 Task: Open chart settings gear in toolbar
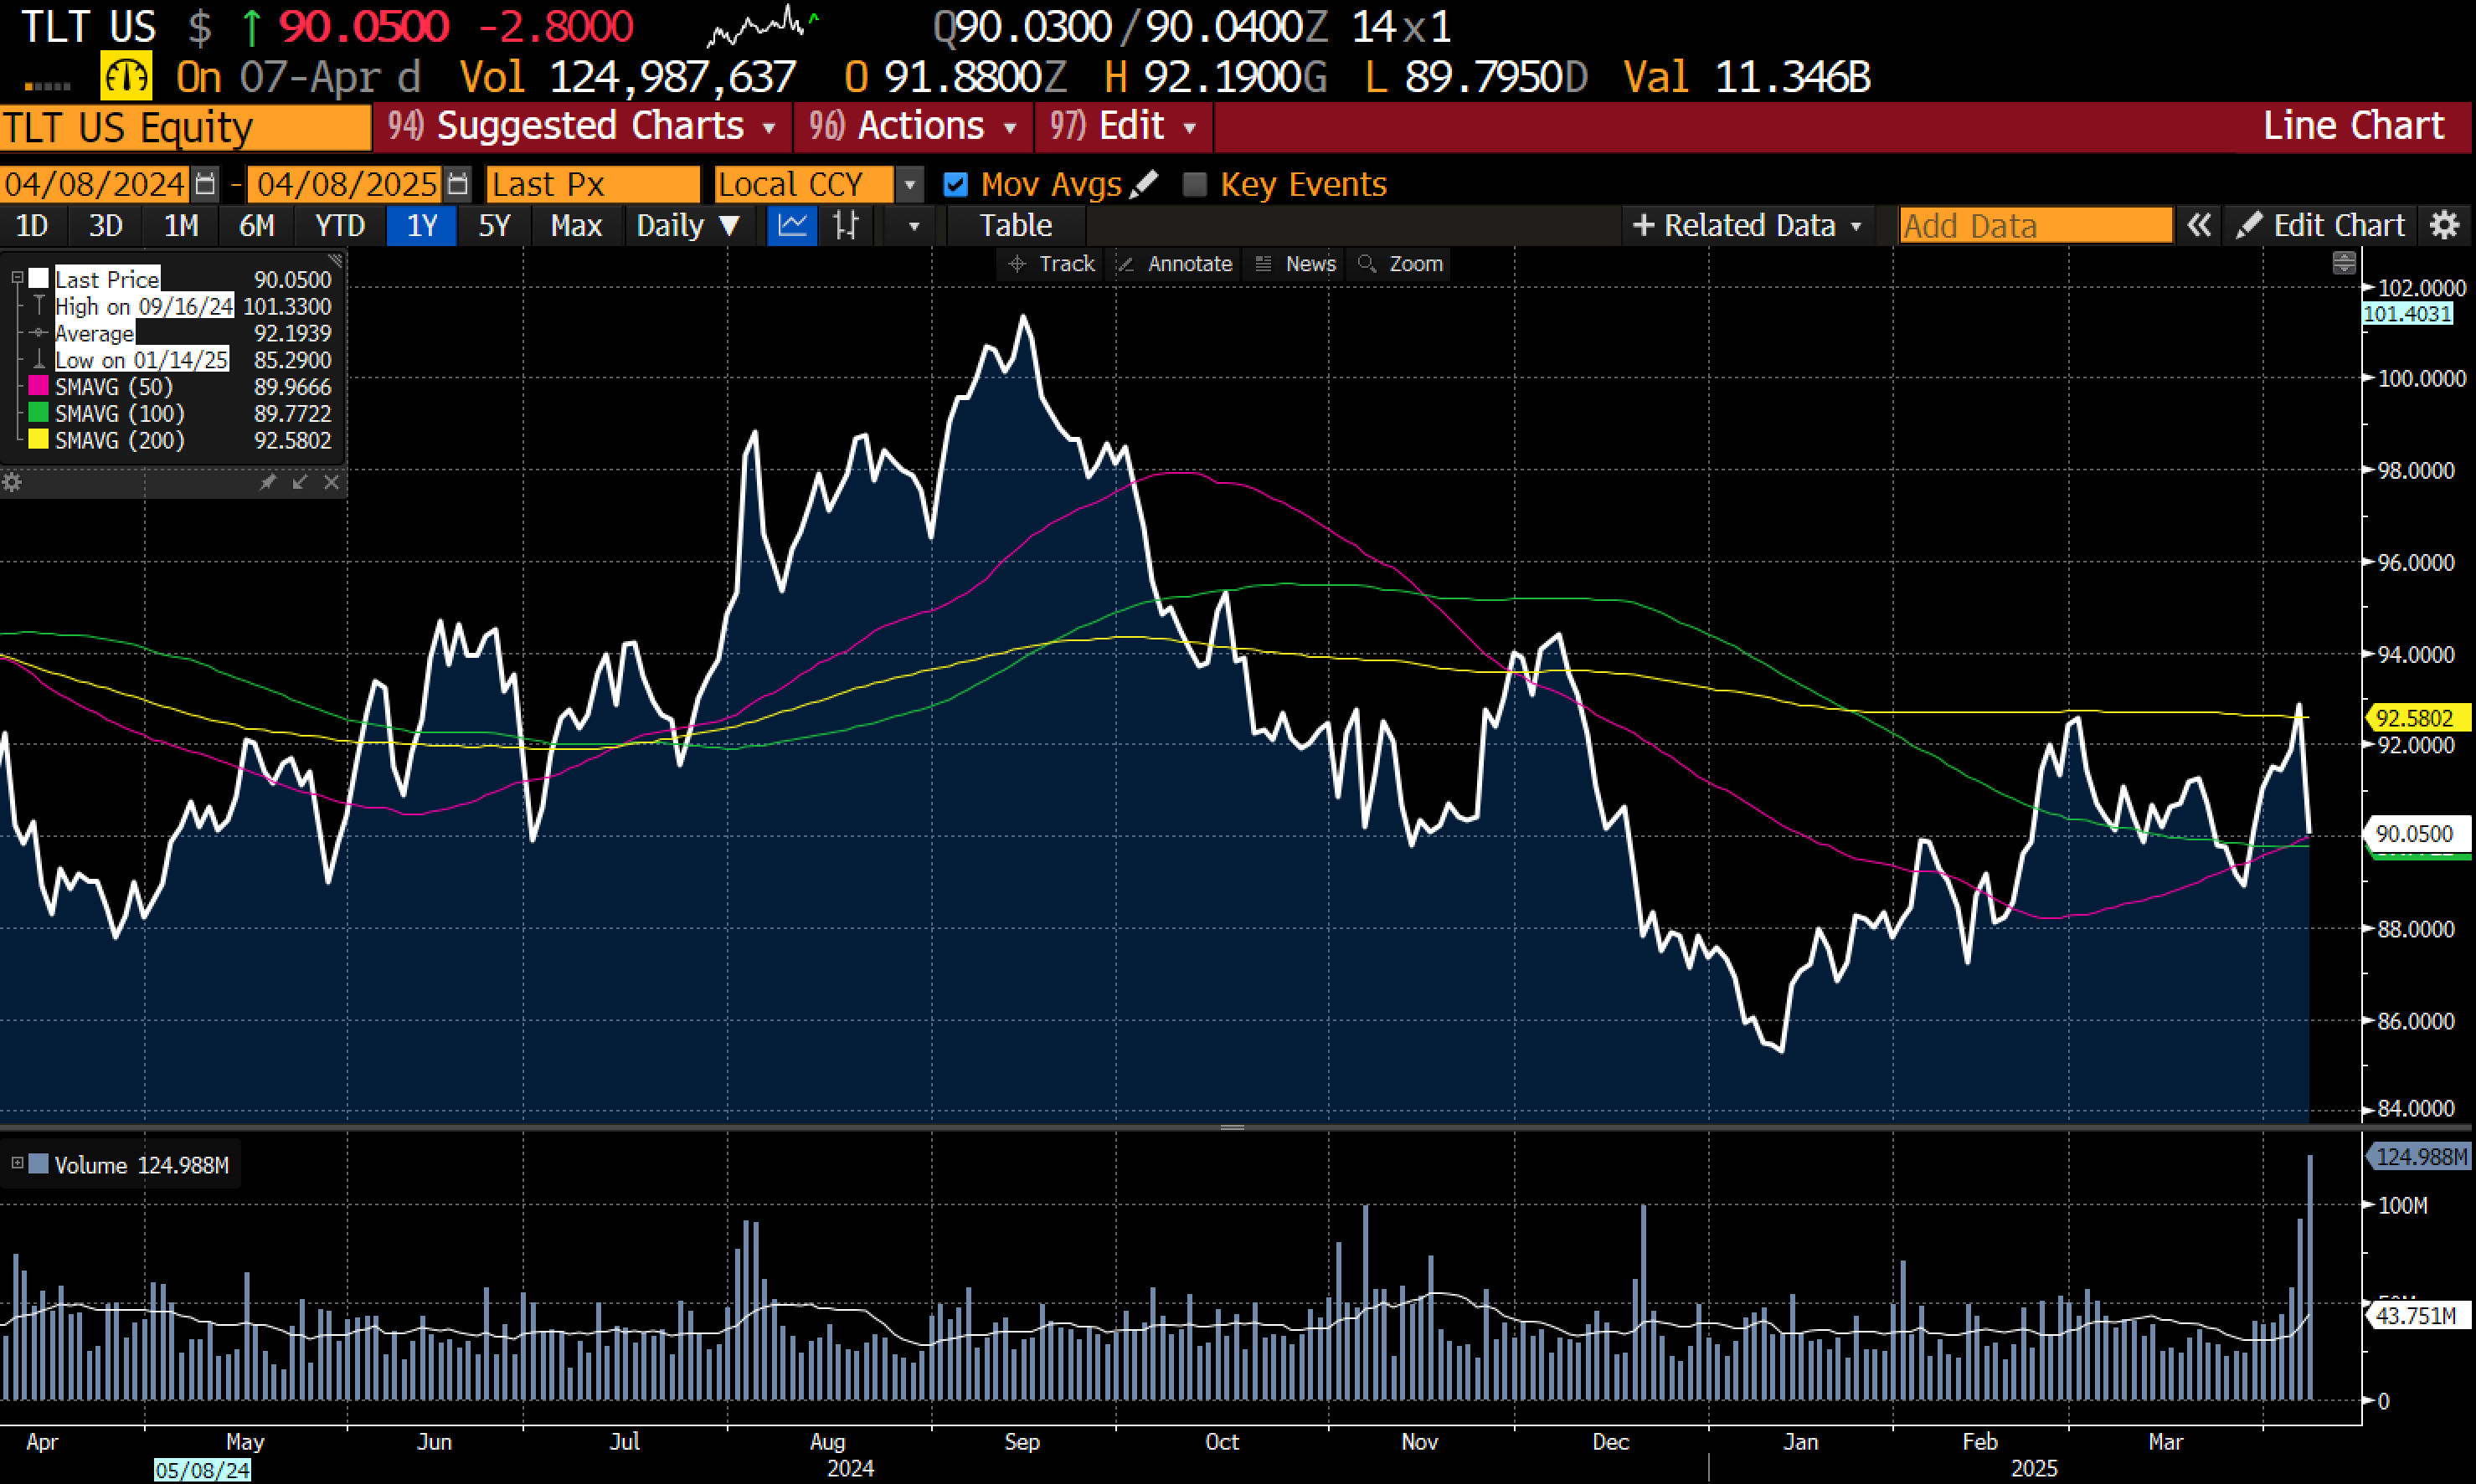point(2444,225)
